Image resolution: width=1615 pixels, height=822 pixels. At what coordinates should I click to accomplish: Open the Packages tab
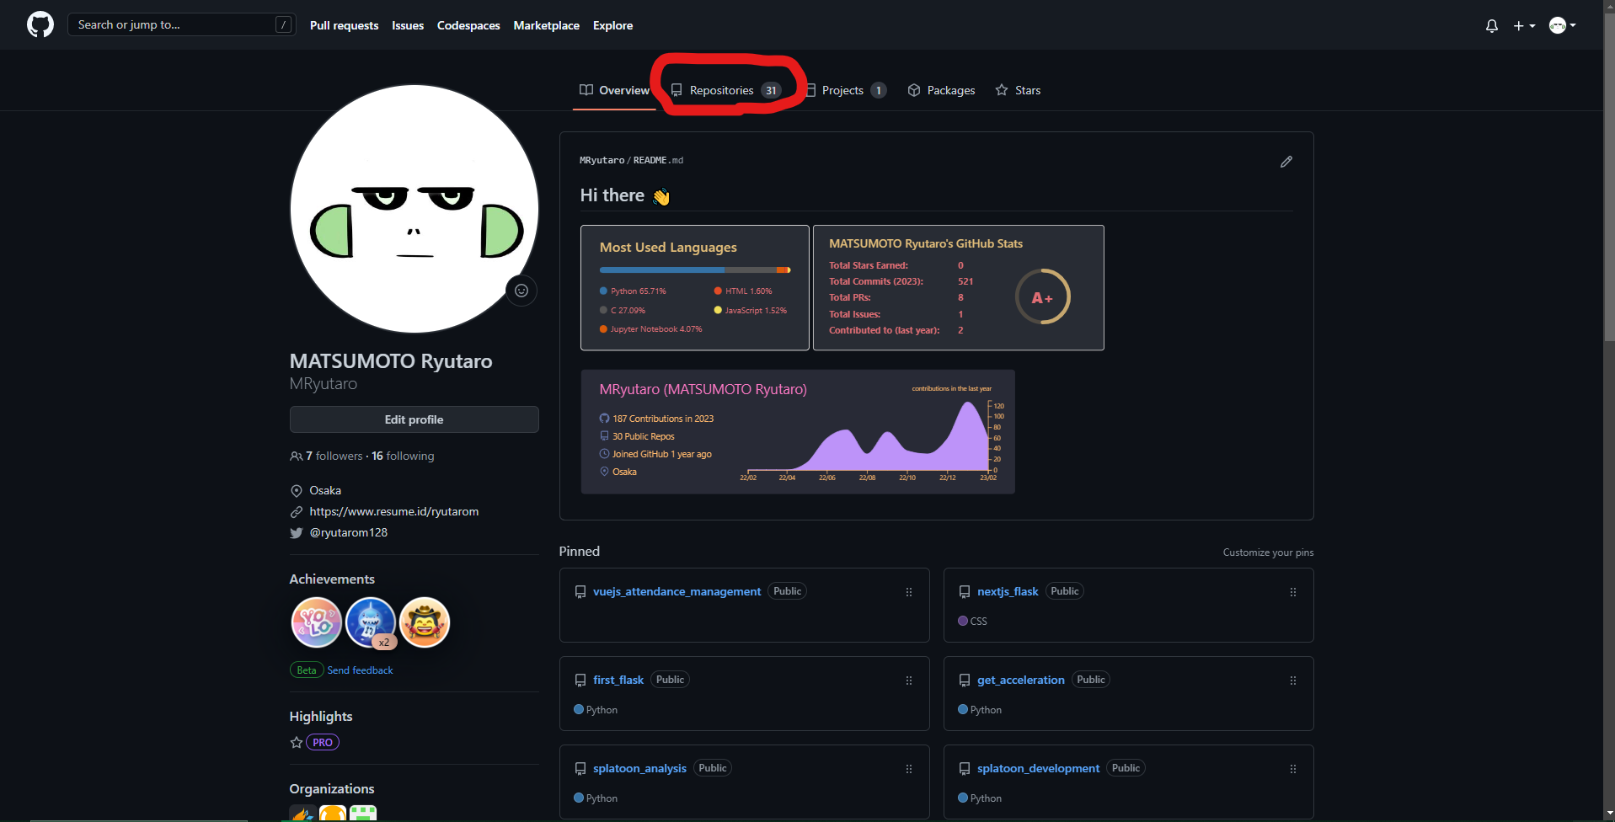point(941,90)
